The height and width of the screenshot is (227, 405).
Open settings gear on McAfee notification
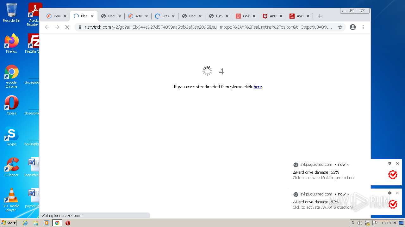[390, 163]
